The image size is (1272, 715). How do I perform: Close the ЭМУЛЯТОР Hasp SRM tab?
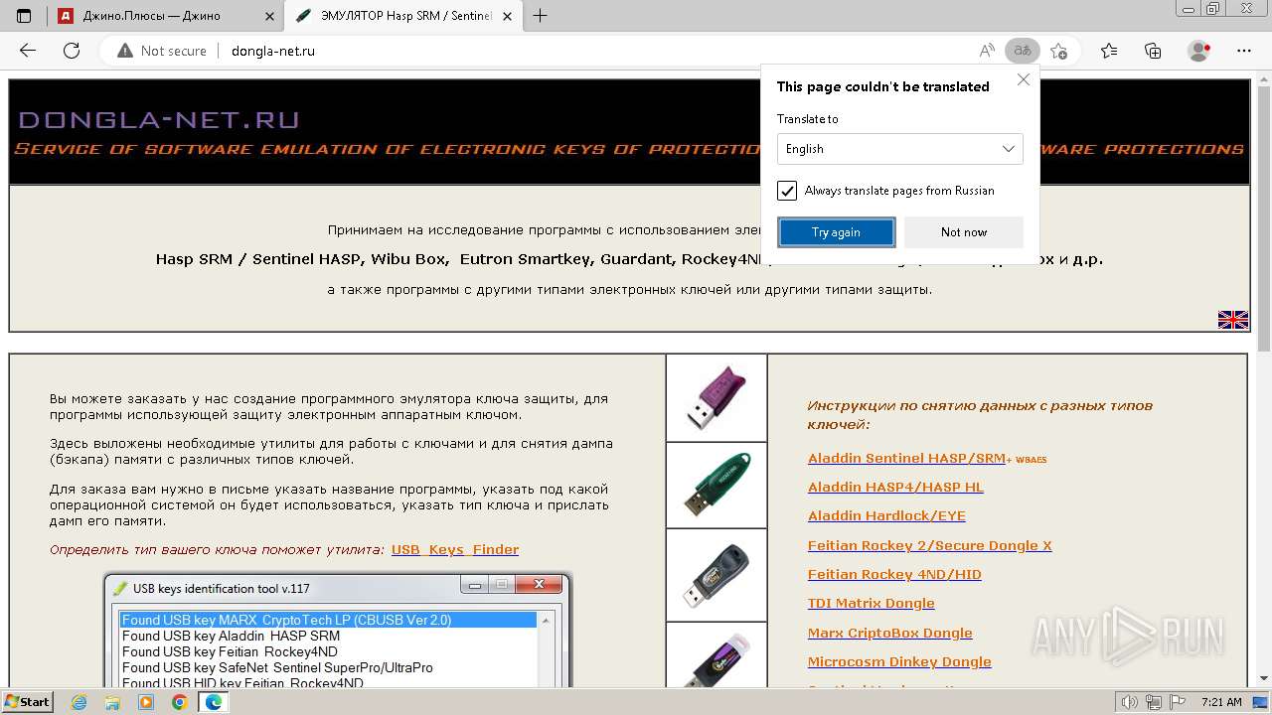(x=506, y=16)
